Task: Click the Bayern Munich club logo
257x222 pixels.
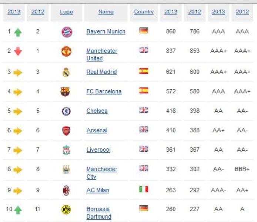Action: [x=67, y=32]
